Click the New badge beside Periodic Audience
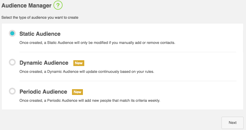This screenshot has width=246, height=130. (x=77, y=92)
